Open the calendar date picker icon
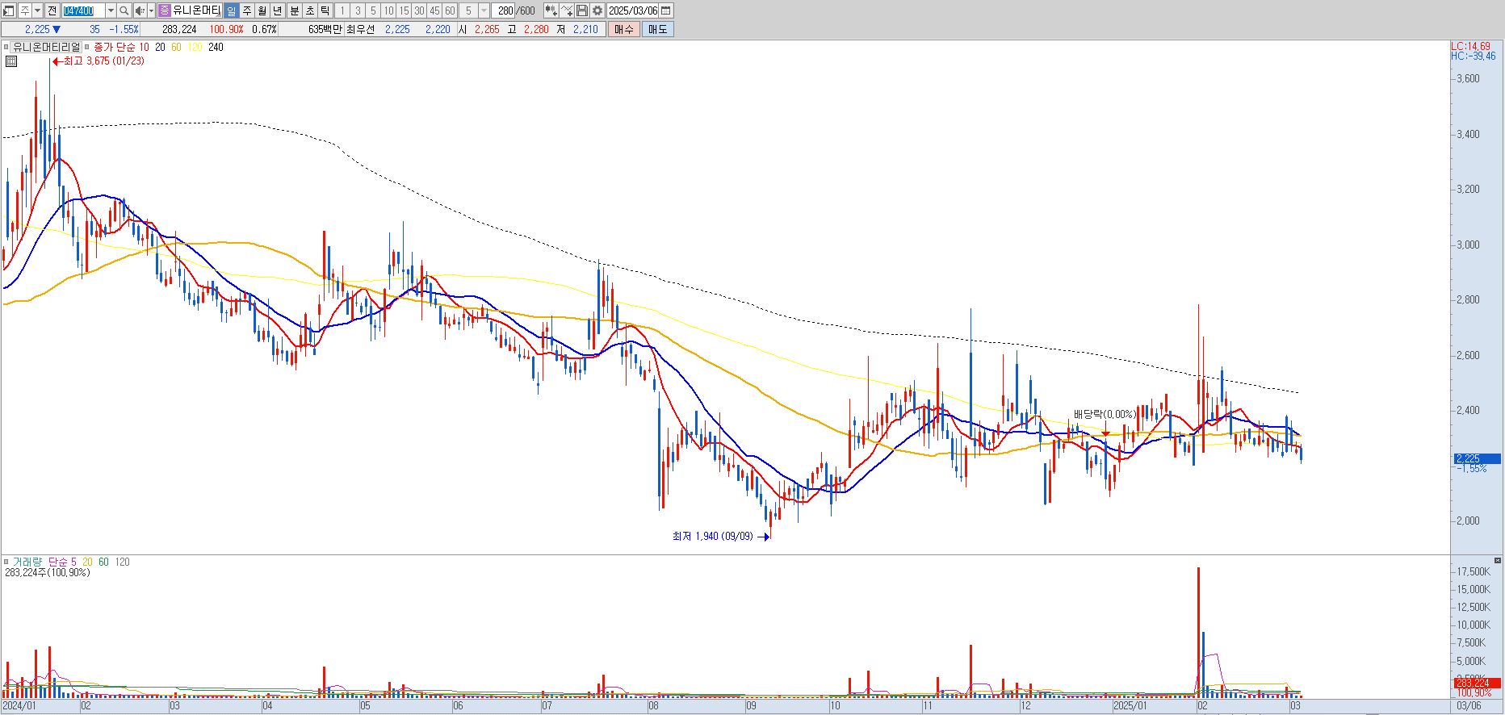The width and height of the screenshot is (1505, 715). (x=666, y=10)
